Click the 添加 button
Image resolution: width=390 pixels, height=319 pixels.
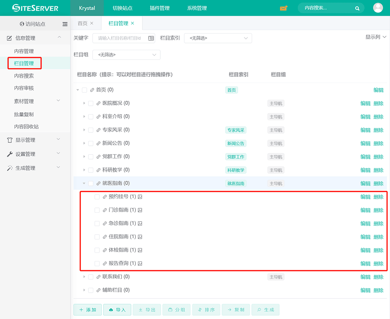[x=87, y=310]
